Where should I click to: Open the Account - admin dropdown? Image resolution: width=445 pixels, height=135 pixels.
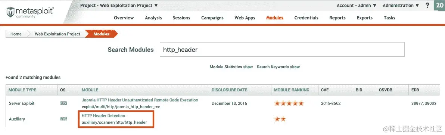pyautogui.click(x=357, y=5)
